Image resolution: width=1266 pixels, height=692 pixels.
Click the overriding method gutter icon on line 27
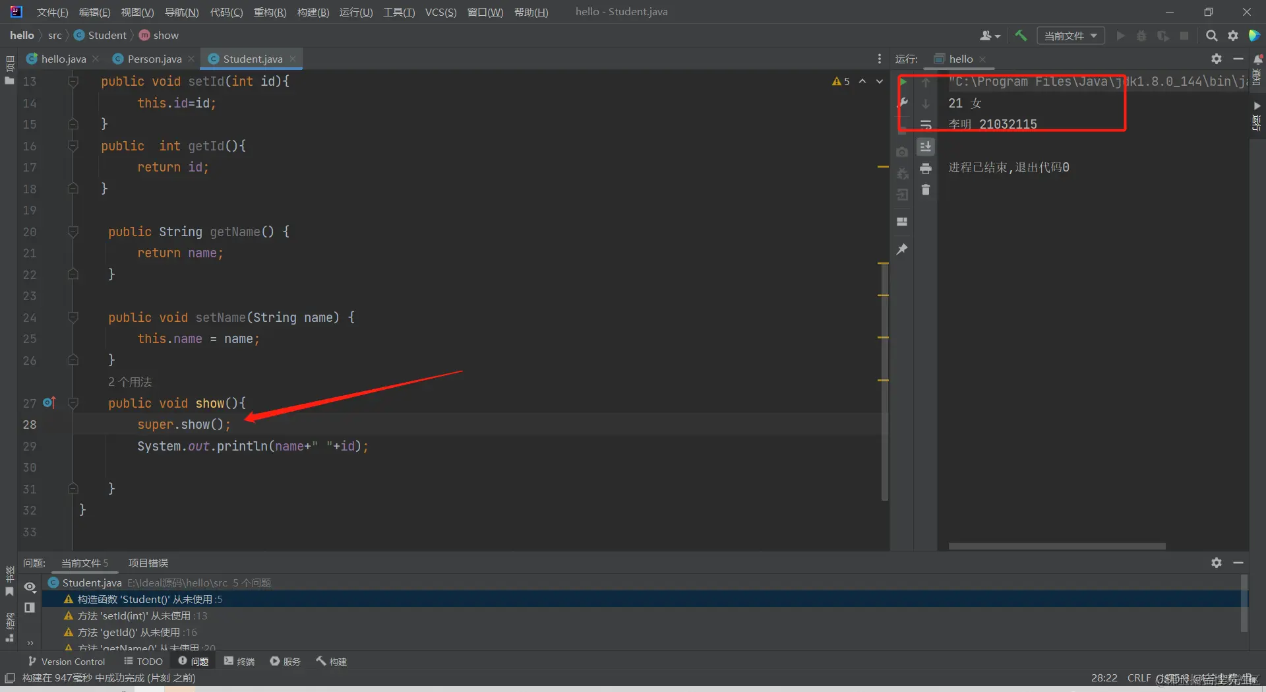point(49,402)
